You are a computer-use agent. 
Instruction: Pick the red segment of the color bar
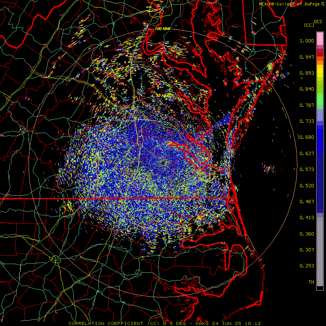click(x=320, y=54)
